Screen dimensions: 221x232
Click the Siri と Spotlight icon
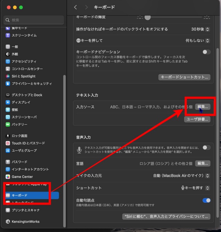tap(8, 76)
